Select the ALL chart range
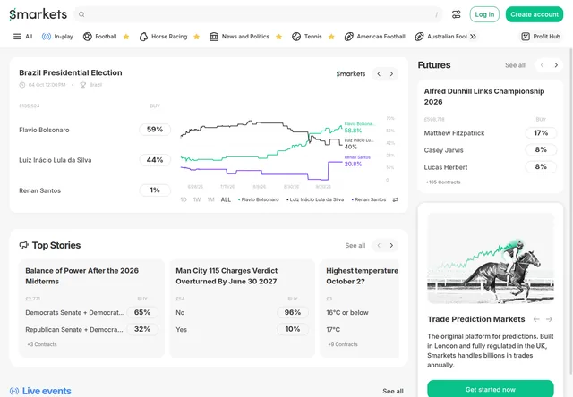573x397 pixels. click(226, 199)
